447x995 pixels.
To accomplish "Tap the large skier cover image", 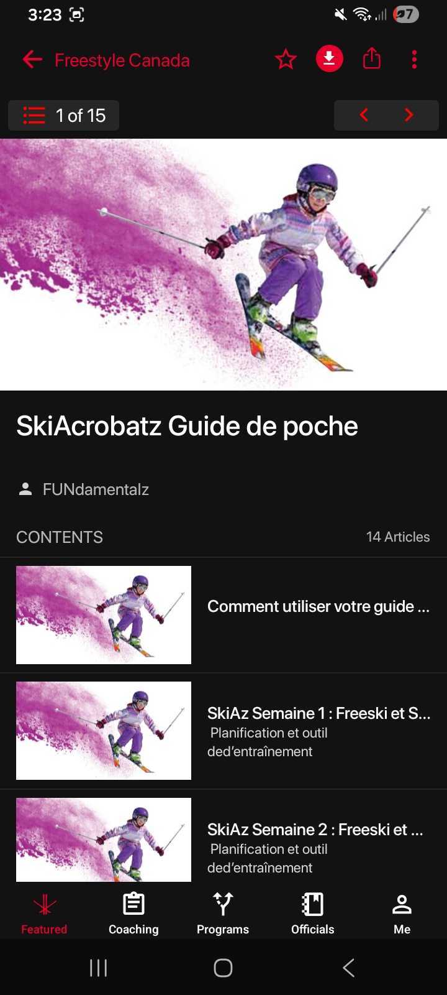I will [223, 264].
